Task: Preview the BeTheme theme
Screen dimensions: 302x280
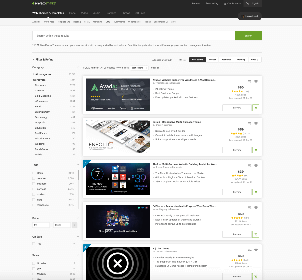Action: point(237,234)
